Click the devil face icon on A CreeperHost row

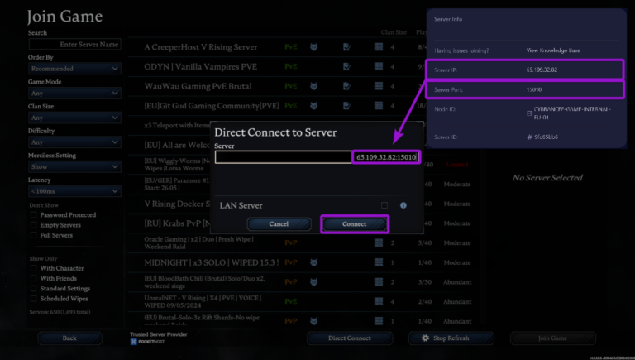[x=313, y=47]
